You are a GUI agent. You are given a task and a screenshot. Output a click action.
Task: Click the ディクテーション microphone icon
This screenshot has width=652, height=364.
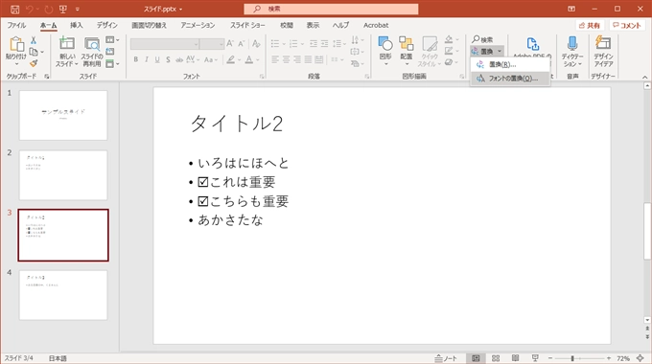click(572, 43)
